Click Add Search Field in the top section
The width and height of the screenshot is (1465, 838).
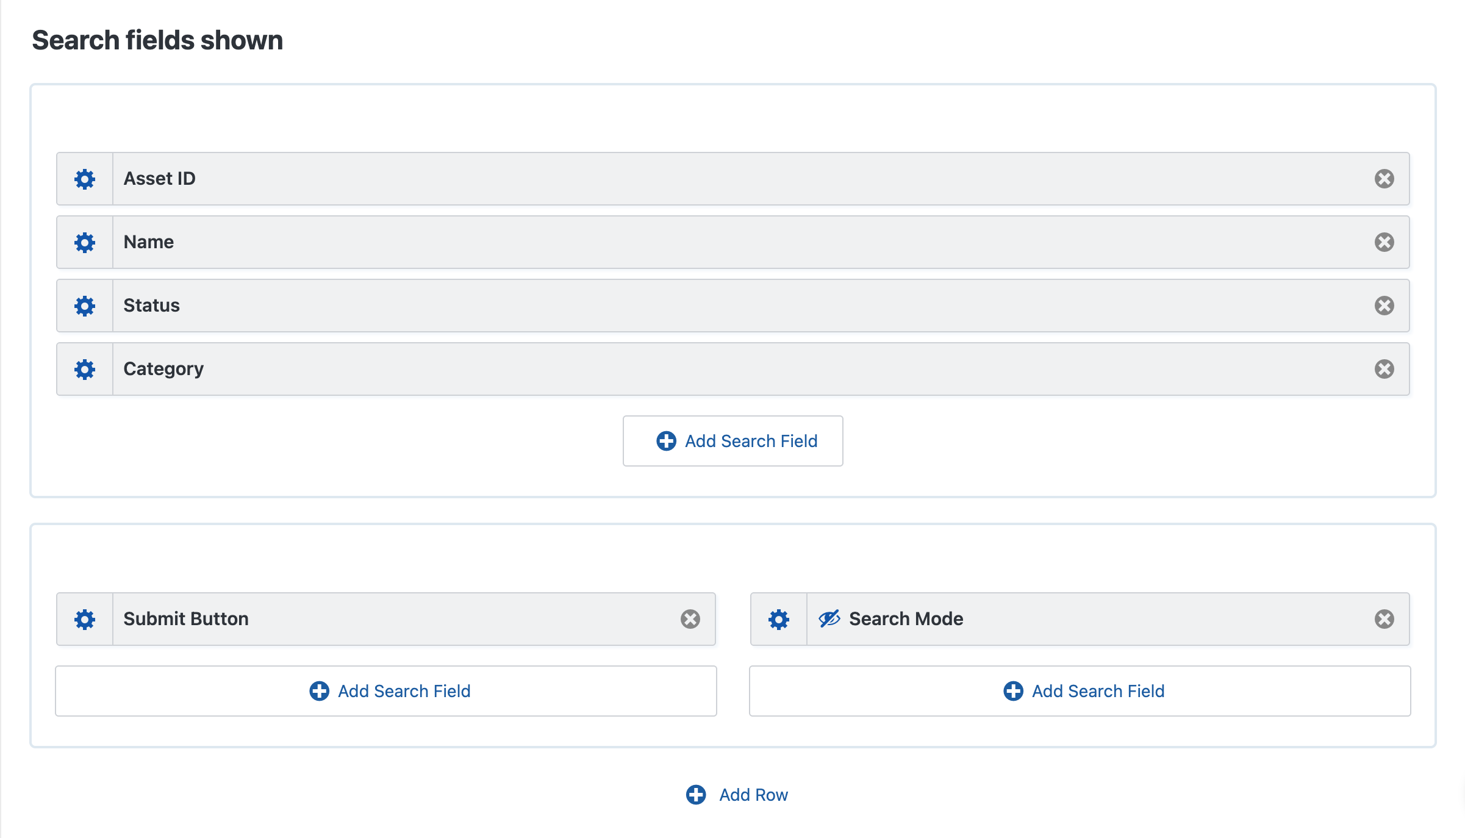point(732,441)
